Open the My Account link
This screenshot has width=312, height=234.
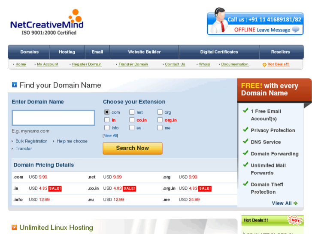coord(48,64)
